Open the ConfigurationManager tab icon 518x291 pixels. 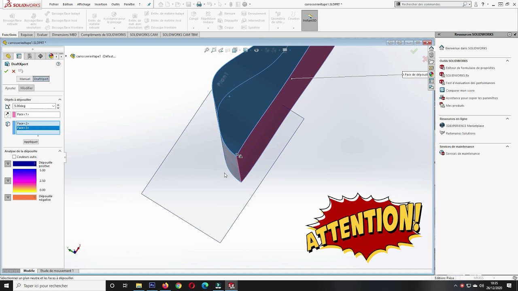(30, 56)
